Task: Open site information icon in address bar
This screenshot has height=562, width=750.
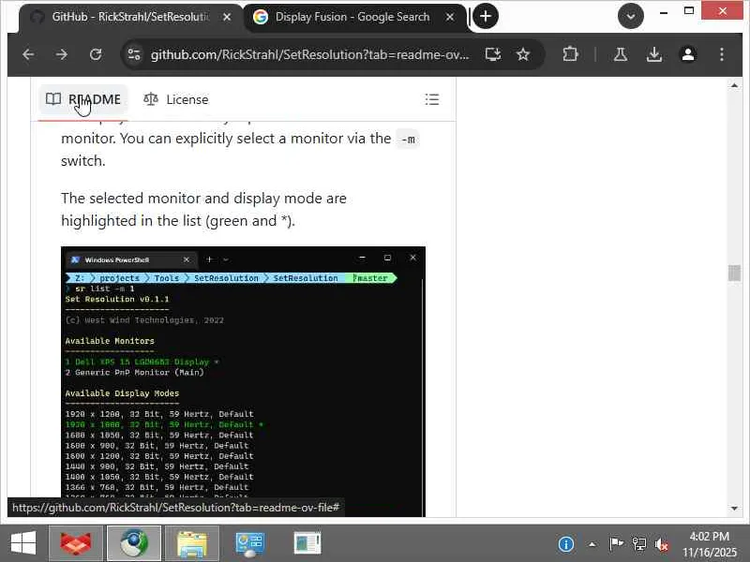Action: click(134, 54)
